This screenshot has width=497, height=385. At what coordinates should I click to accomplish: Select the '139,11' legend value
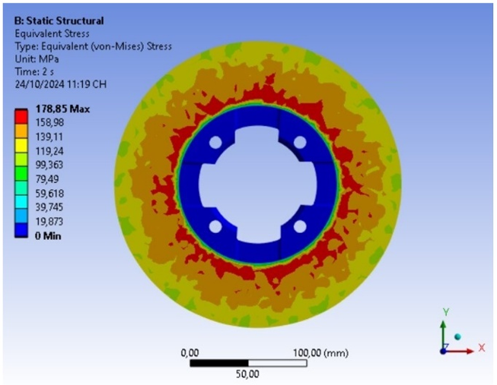click(49, 137)
